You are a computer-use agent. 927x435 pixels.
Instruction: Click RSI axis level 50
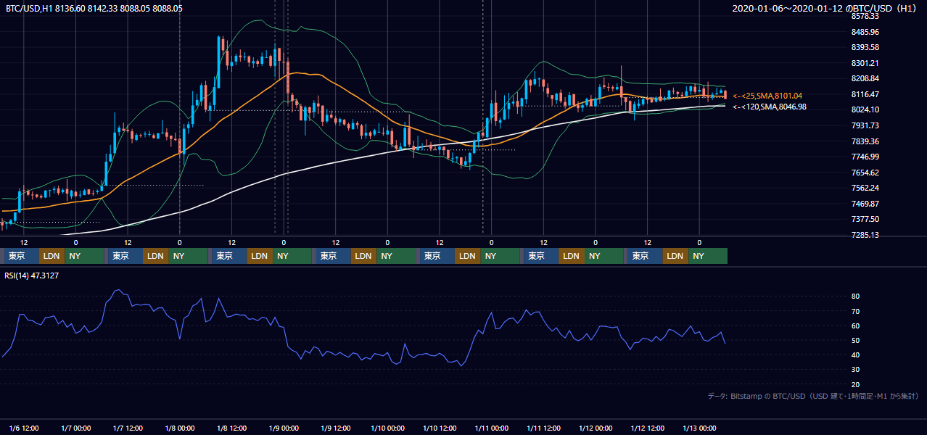pos(855,340)
